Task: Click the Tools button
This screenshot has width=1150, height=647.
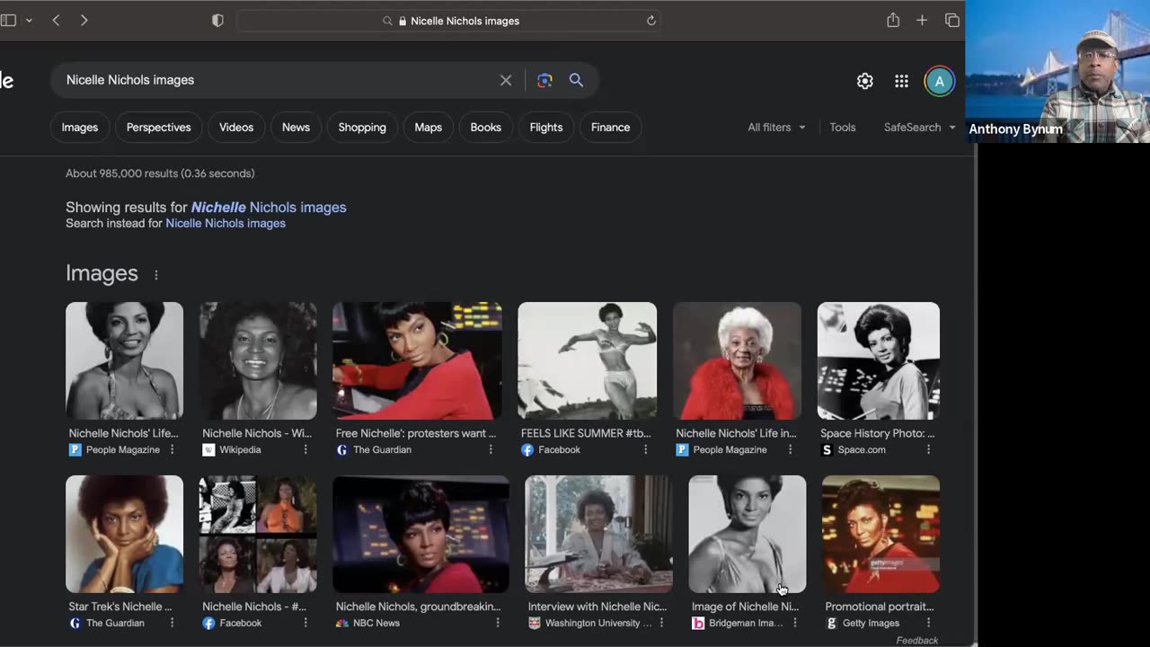Action: (x=842, y=127)
